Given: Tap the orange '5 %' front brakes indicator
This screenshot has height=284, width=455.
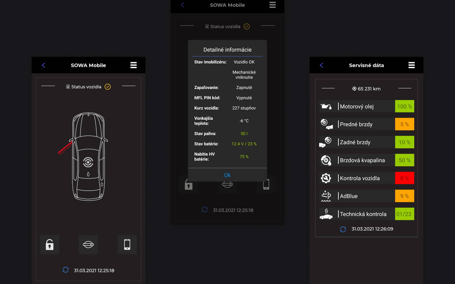Looking at the screenshot, I should (404, 124).
